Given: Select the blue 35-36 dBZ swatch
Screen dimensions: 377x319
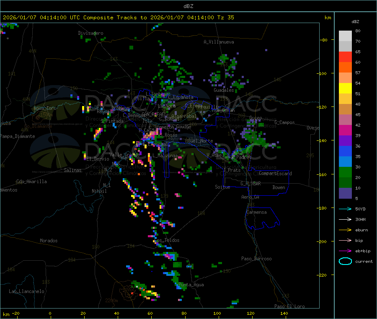Looking at the screenshot, I should [x=345, y=151].
